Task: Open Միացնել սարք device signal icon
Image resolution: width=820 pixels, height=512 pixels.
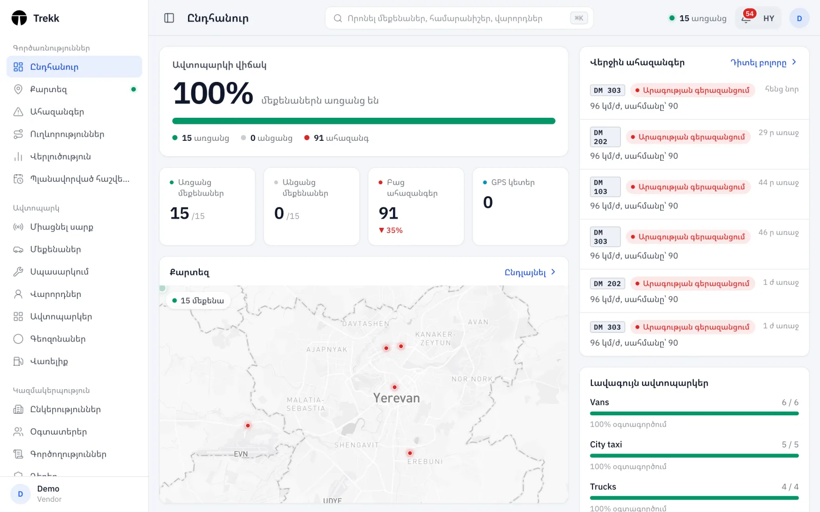Action: (18, 227)
